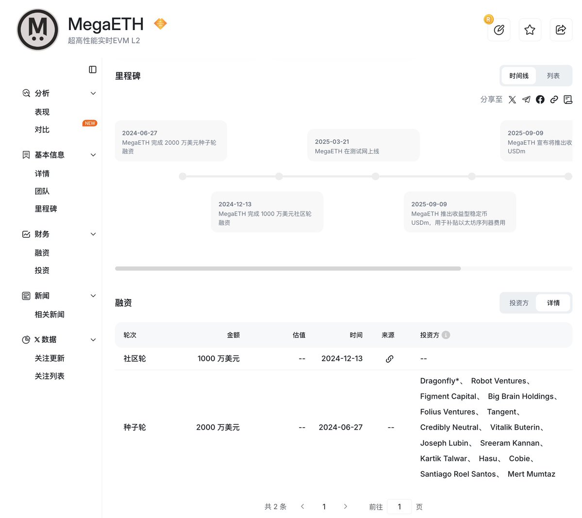Switch funding view to 投资方
This screenshot has height=518, width=582.
(x=518, y=303)
